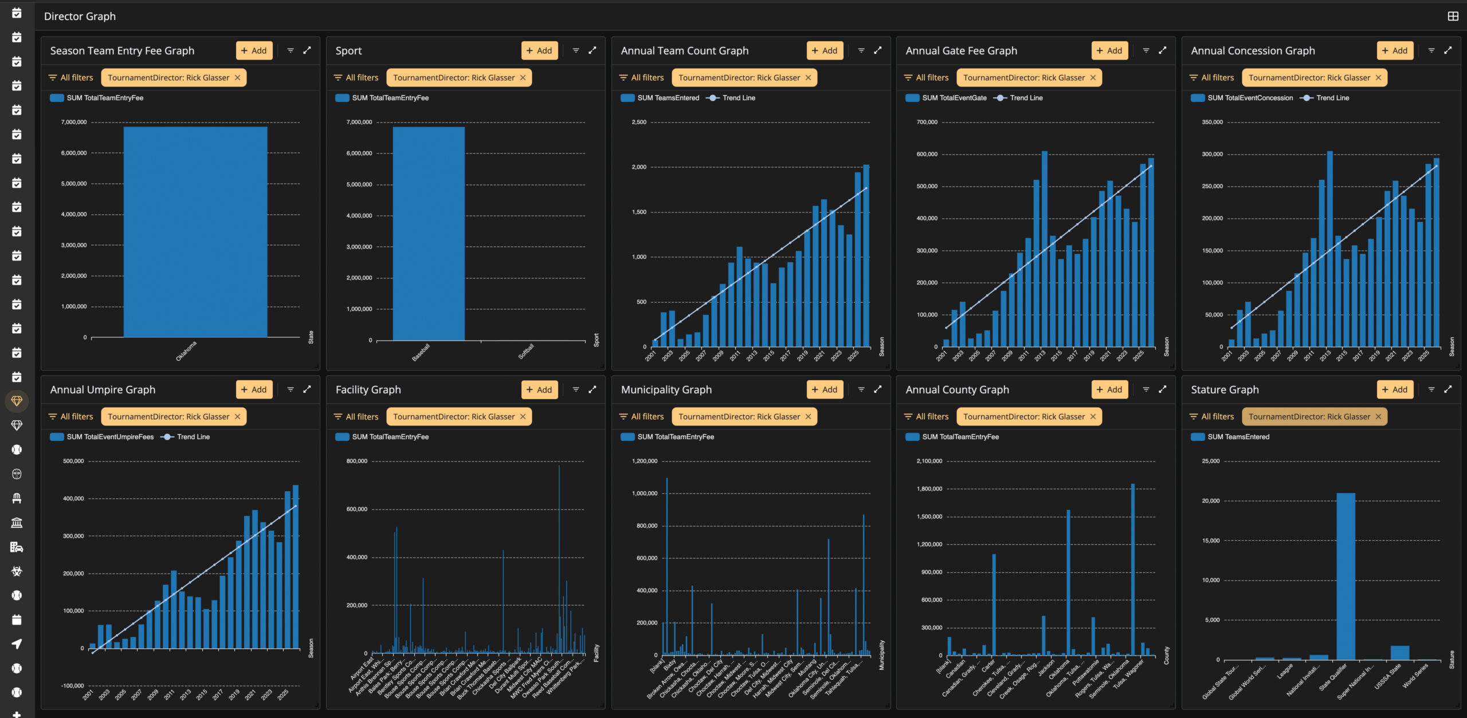Click blue legend swatch in Municipality Graph
This screenshot has height=718, width=1467.
pos(627,437)
